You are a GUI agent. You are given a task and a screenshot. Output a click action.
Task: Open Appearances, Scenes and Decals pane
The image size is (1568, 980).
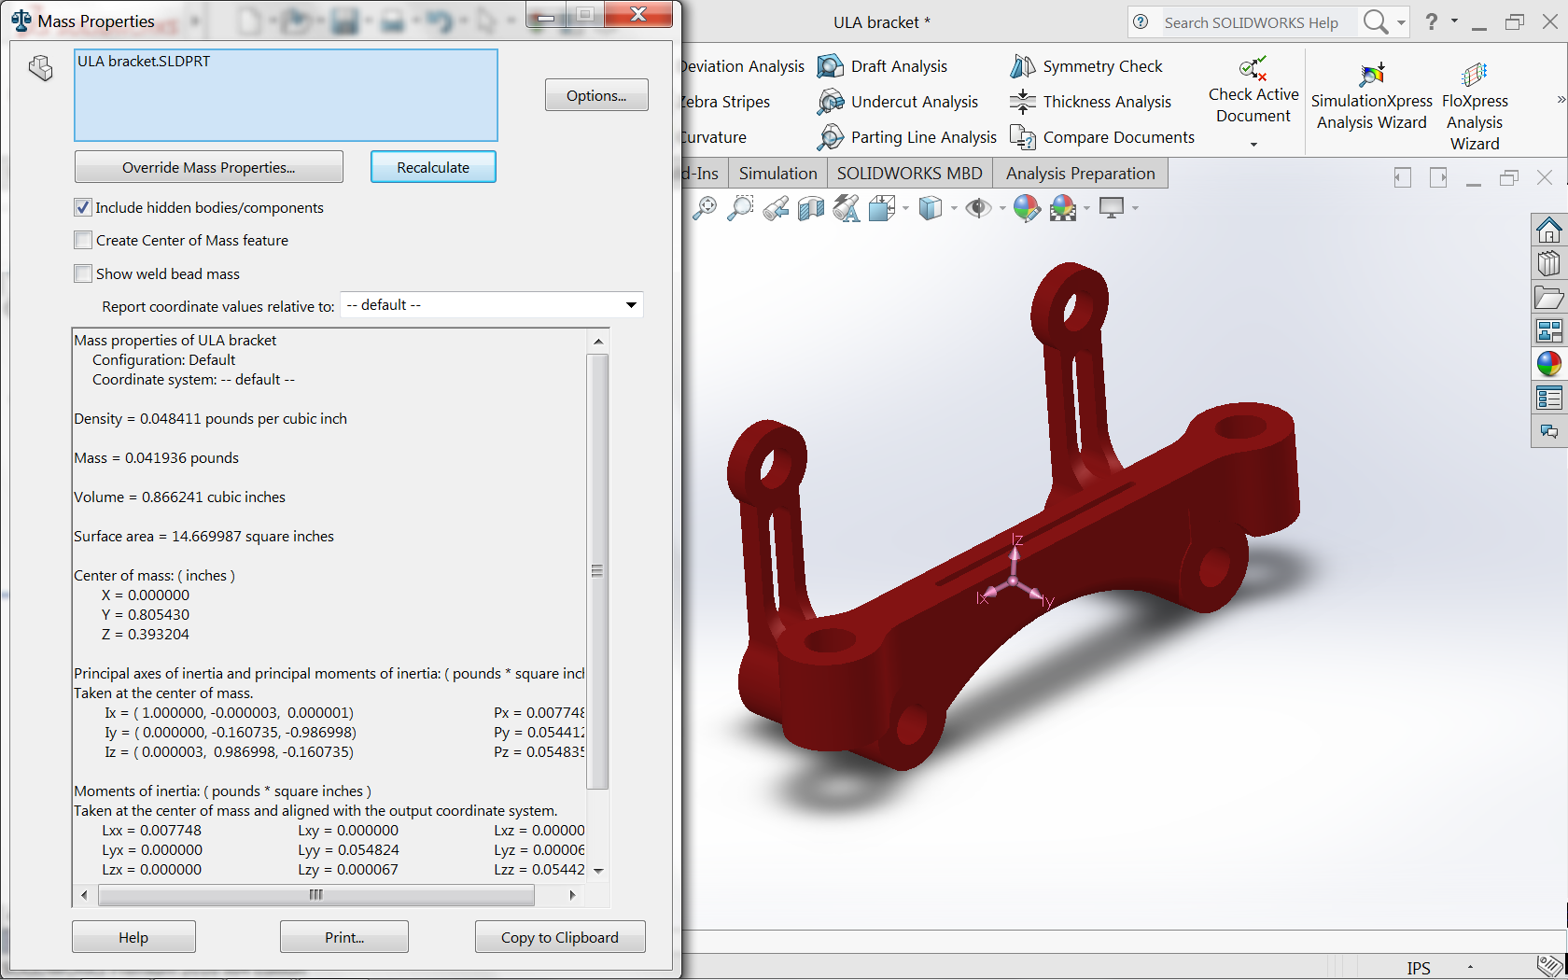coord(1549,364)
